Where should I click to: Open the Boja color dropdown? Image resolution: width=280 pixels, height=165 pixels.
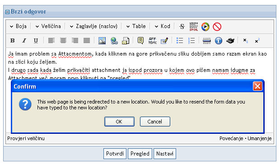pyautogui.click(x=19, y=26)
